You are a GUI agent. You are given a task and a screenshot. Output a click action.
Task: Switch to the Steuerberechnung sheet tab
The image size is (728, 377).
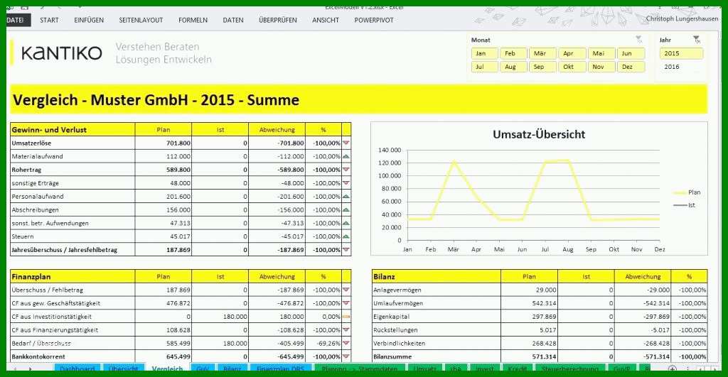click(x=569, y=368)
